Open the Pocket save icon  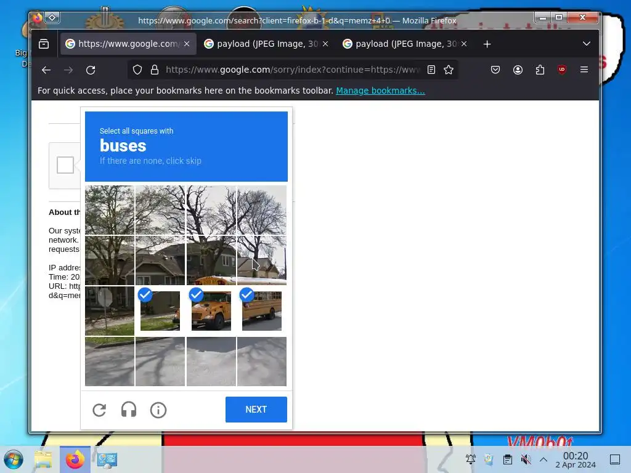(x=495, y=70)
